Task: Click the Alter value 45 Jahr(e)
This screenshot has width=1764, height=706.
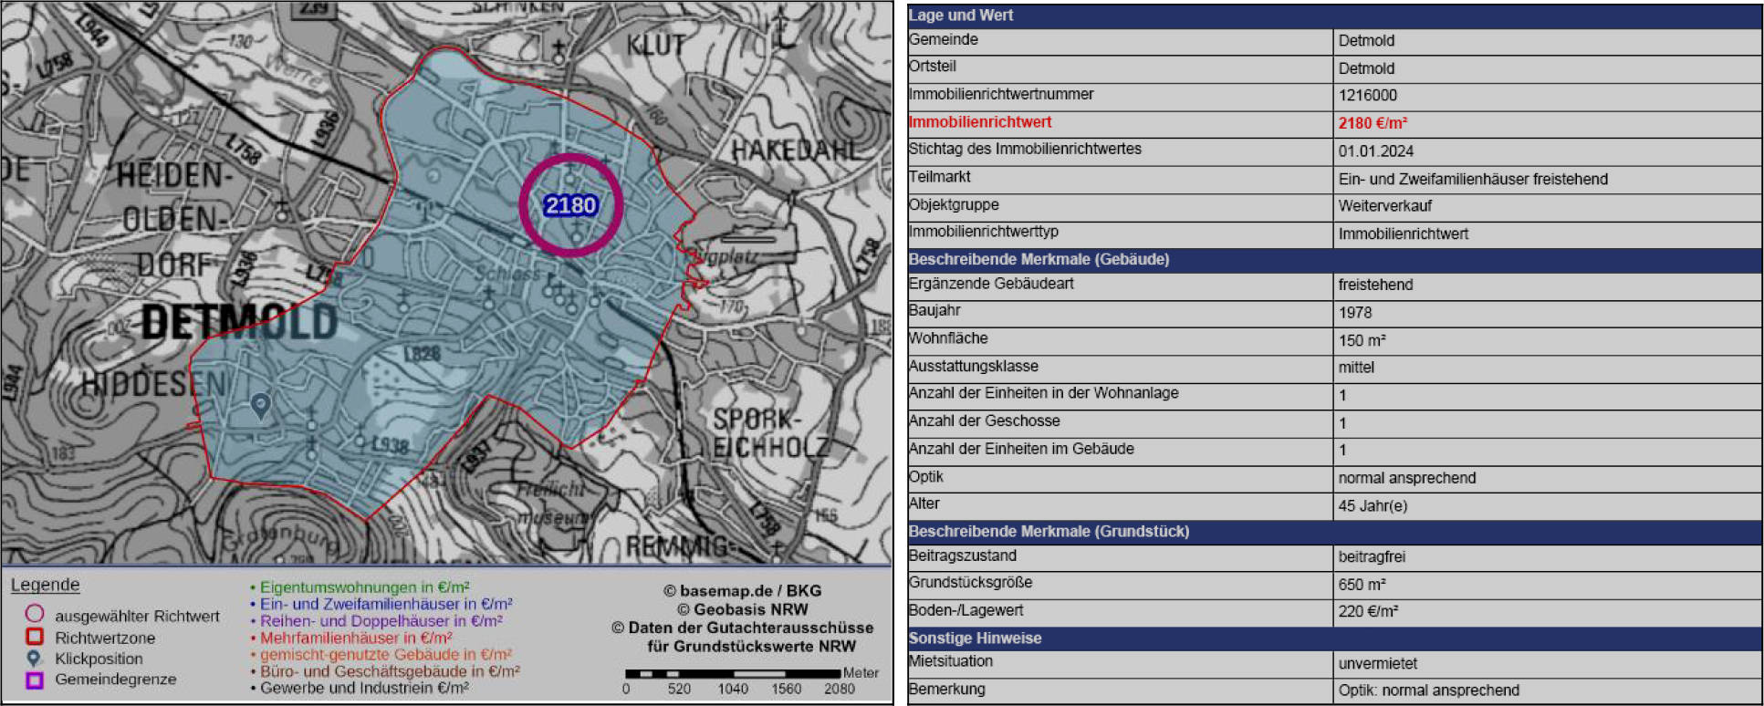Action: (x=1373, y=505)
